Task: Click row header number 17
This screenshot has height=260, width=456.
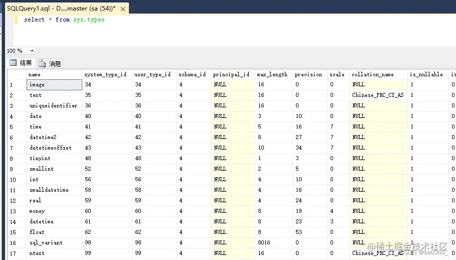Action: coord(17,253)
